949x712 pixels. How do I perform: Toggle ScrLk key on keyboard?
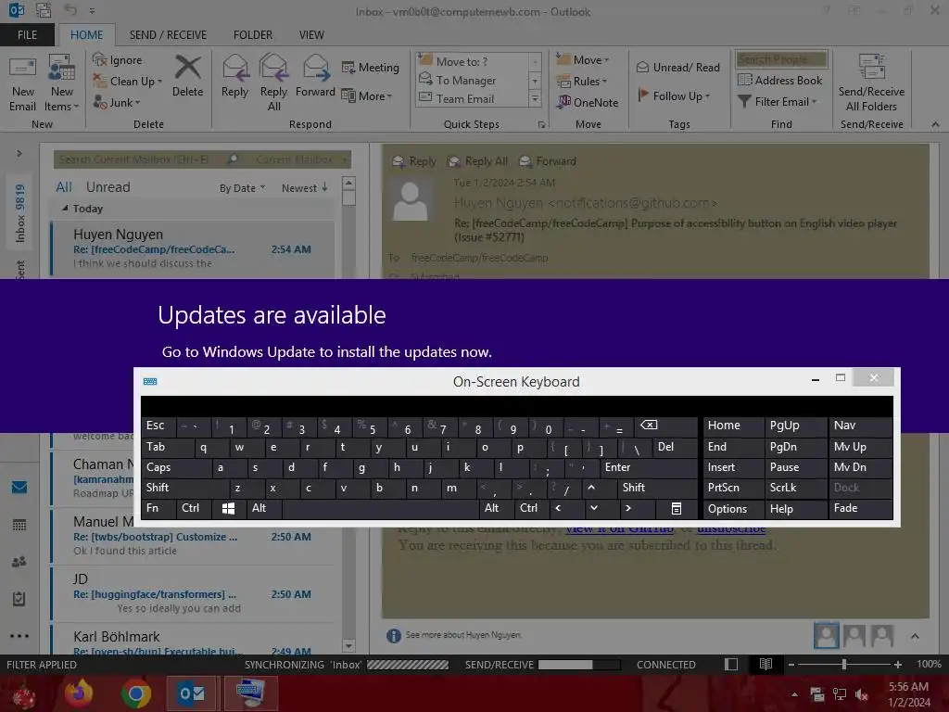pyautogui.click(x=795, y=488)
